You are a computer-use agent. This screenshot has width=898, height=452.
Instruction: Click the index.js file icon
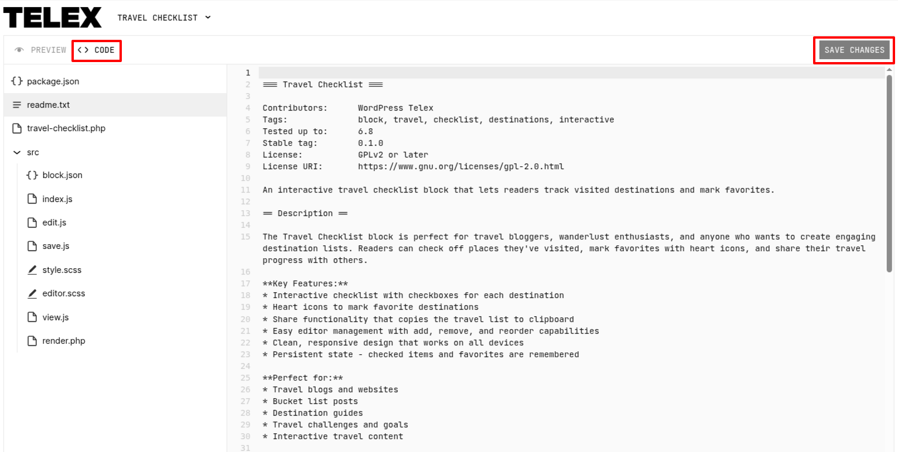(x=32, y=199)
